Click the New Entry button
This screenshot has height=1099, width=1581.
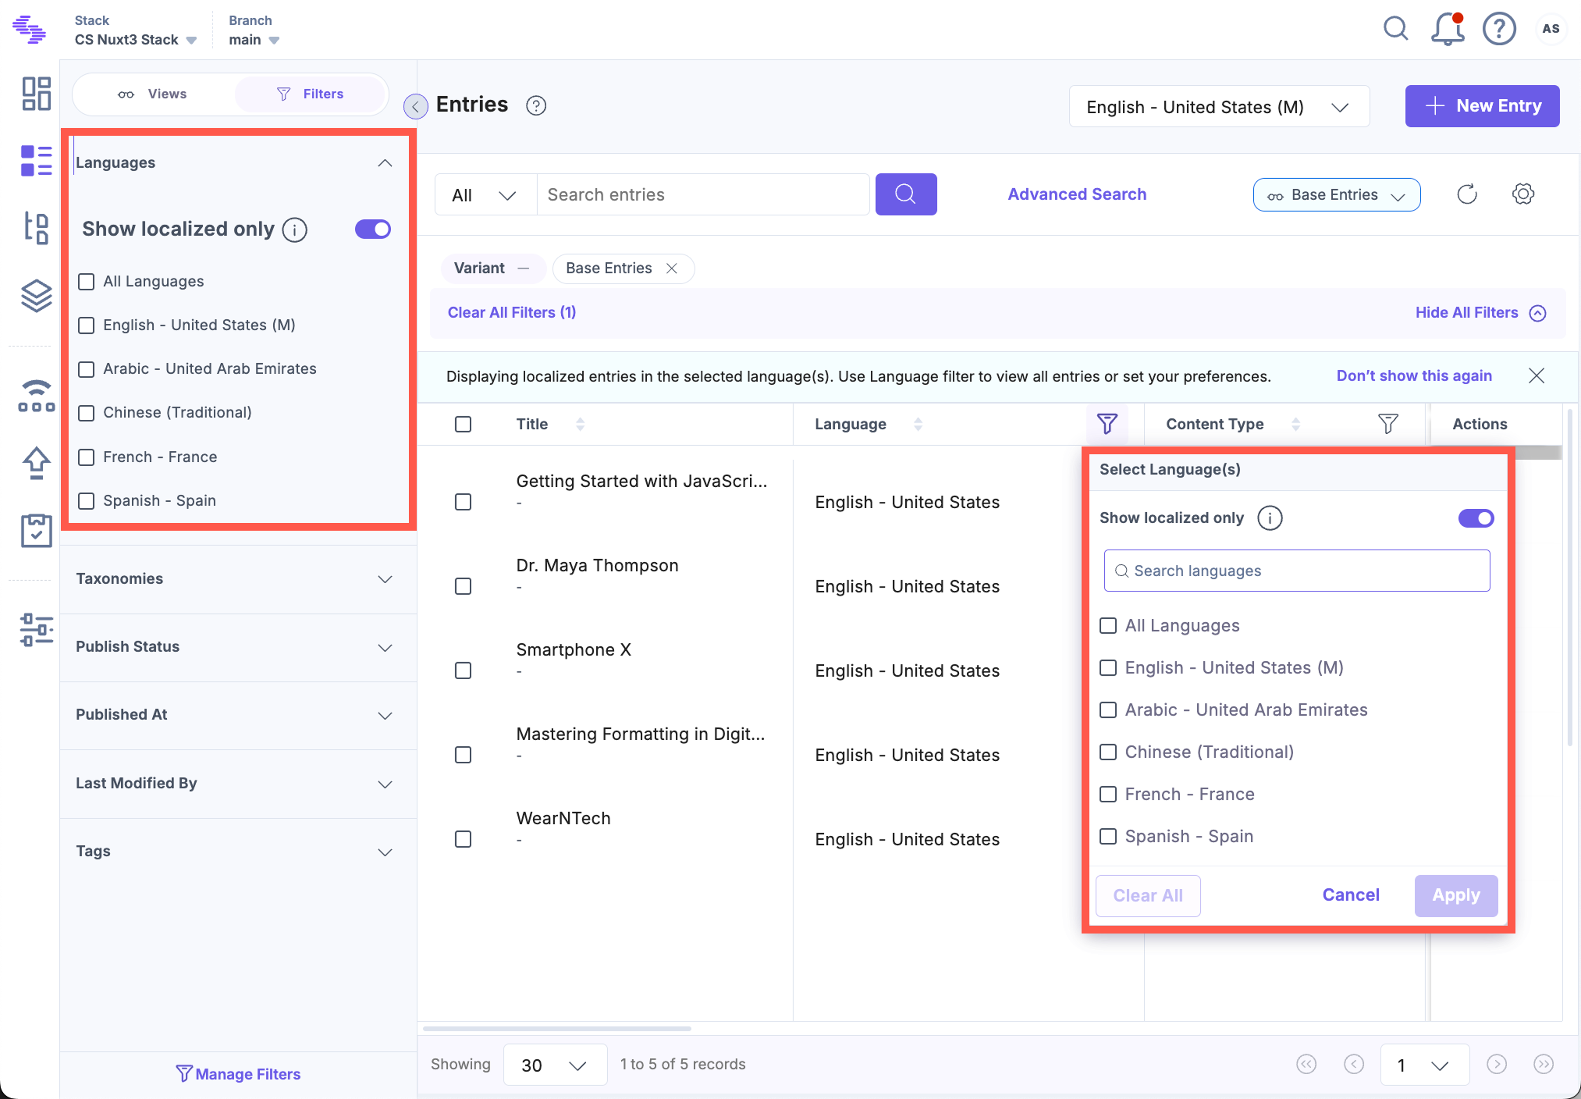(1481, 106)
